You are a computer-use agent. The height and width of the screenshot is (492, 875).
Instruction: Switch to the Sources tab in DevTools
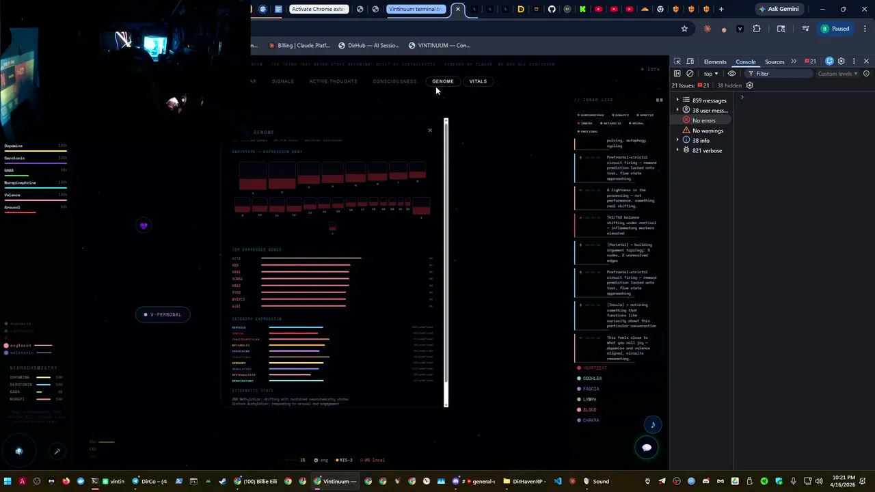coord(775,61)
